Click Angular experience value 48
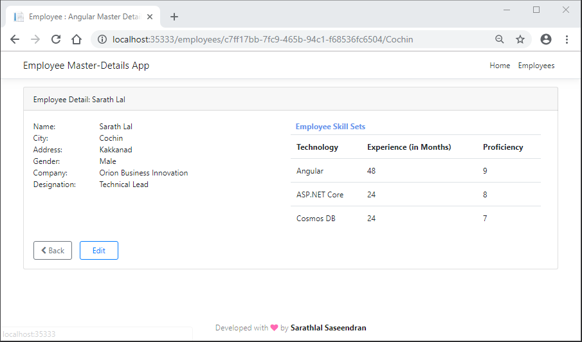Screen dimensions: 582x342 371,171
